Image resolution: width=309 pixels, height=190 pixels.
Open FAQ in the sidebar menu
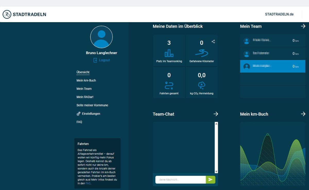click(79, 122)
